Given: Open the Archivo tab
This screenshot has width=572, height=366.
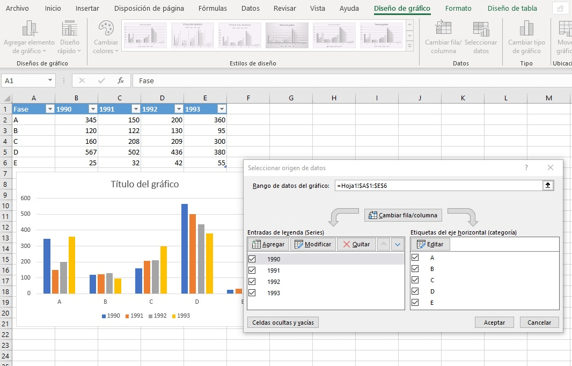Looking at the screenshot, I should coord(17,8).
